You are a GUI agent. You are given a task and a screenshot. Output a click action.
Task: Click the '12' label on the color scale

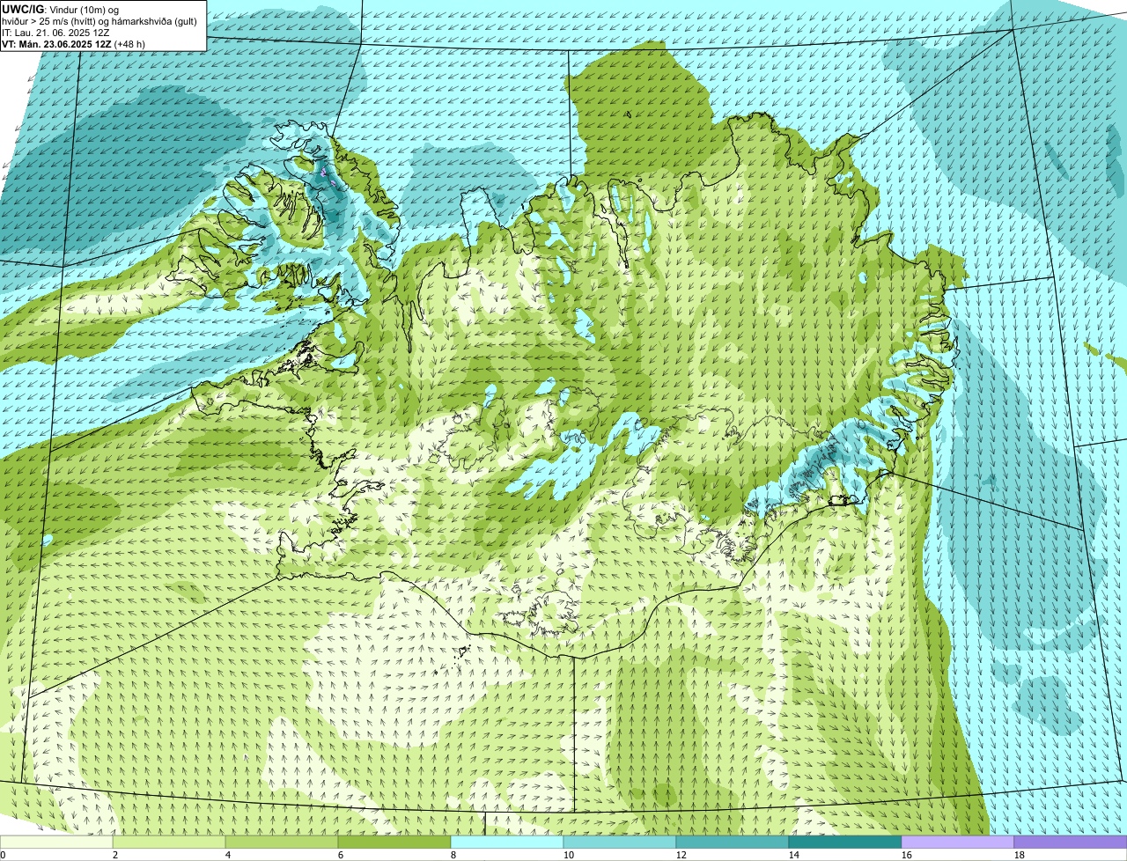pyautogui.click(x=681, y=855)
